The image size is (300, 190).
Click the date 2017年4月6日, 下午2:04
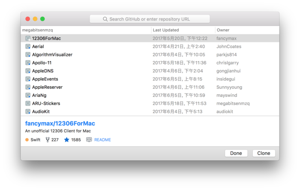178,71
